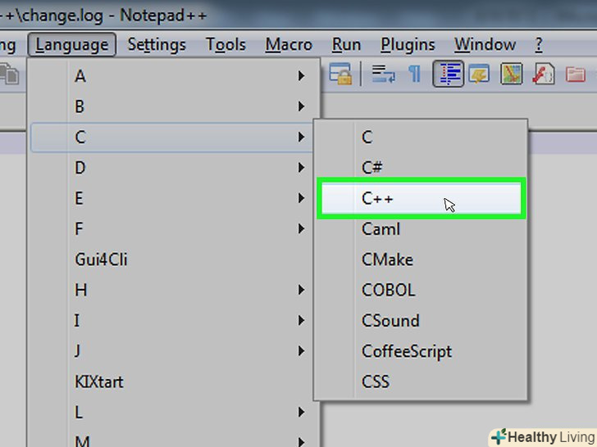Viewport: 597px width, 447px height.
Task: Choose CSS from the submenu
Action: [x=421, y=382]
